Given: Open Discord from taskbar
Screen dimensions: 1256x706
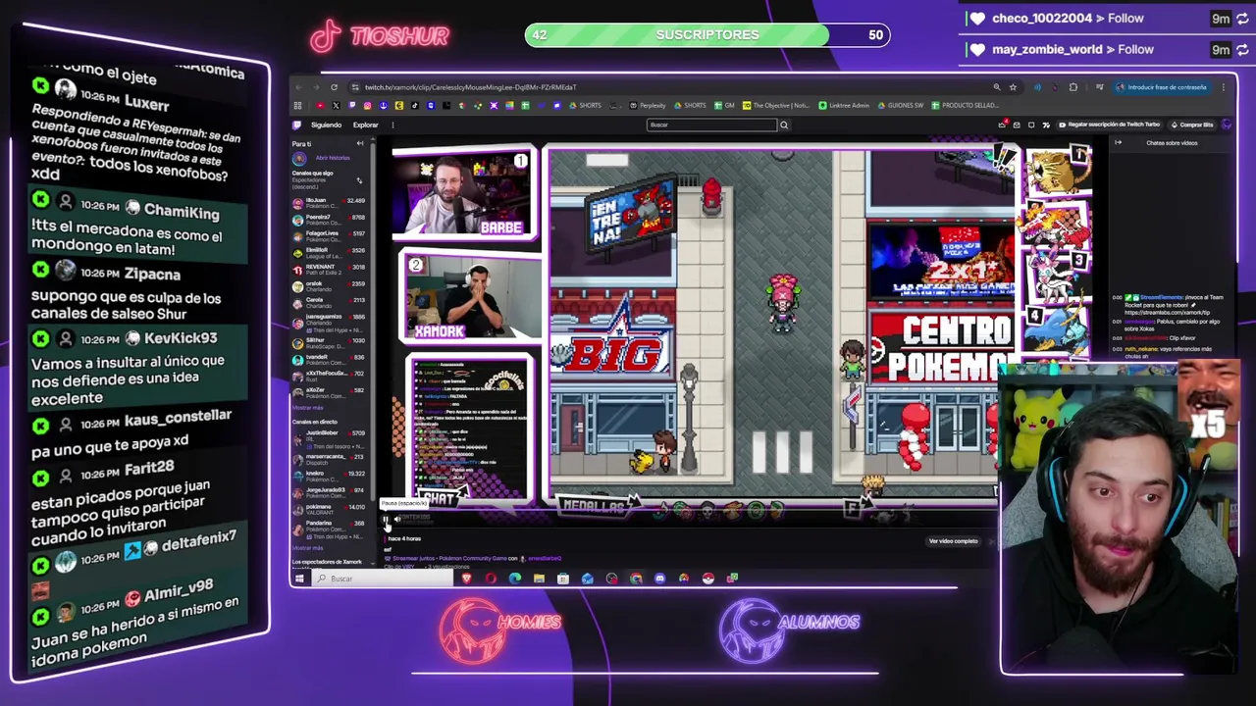Looking at the screenshot, I should [x=659, y=579].
